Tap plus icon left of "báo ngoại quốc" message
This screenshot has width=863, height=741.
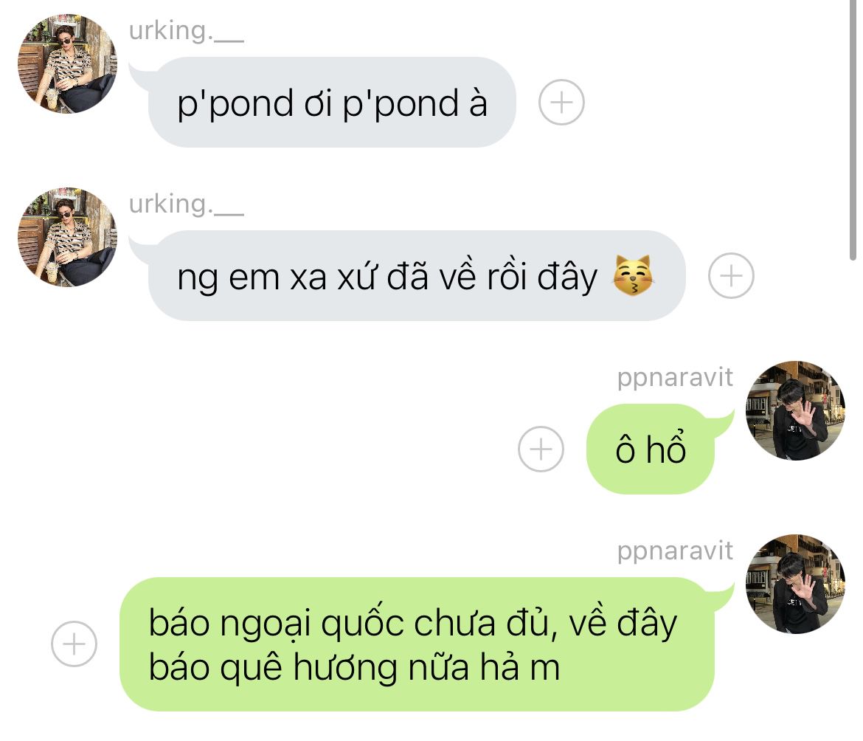click(74, 644)
